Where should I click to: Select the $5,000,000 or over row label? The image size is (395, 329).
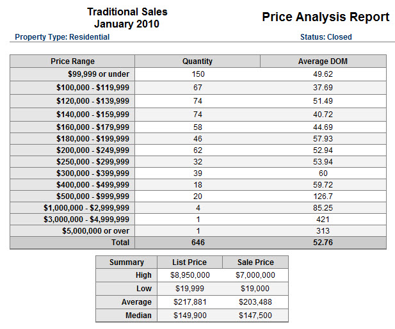pos(95,230)
